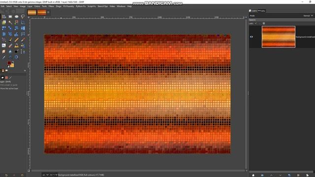
Task: Open the Python-Fu menu
Action: [x=81, y=6]
